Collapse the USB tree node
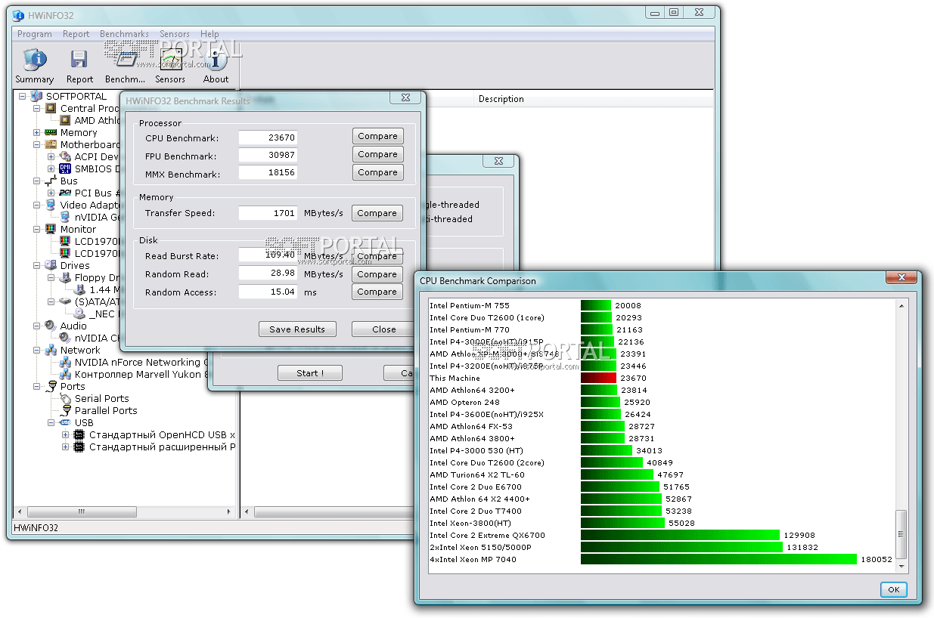934x618 pixels. point(51,422)
